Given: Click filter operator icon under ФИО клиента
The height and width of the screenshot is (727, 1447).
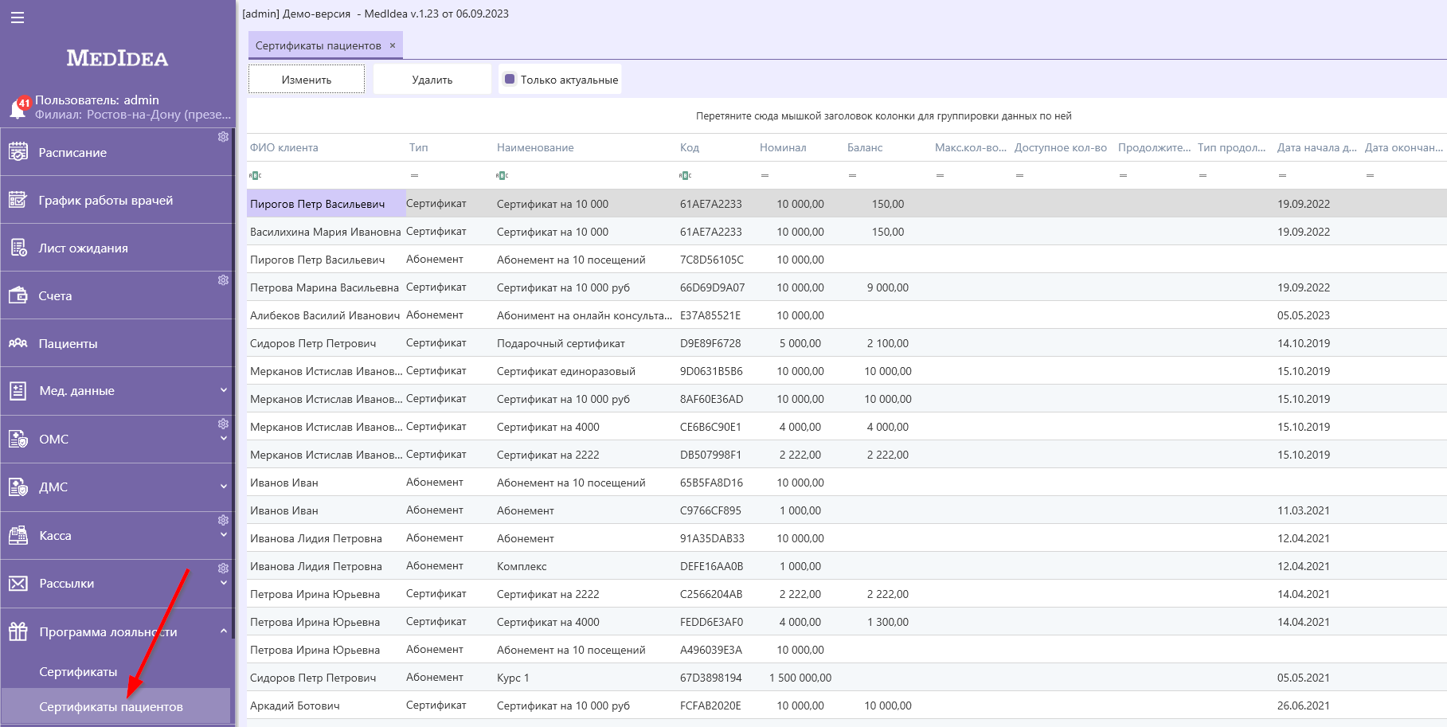Looking at the screenshot, I should coord(256,175).
